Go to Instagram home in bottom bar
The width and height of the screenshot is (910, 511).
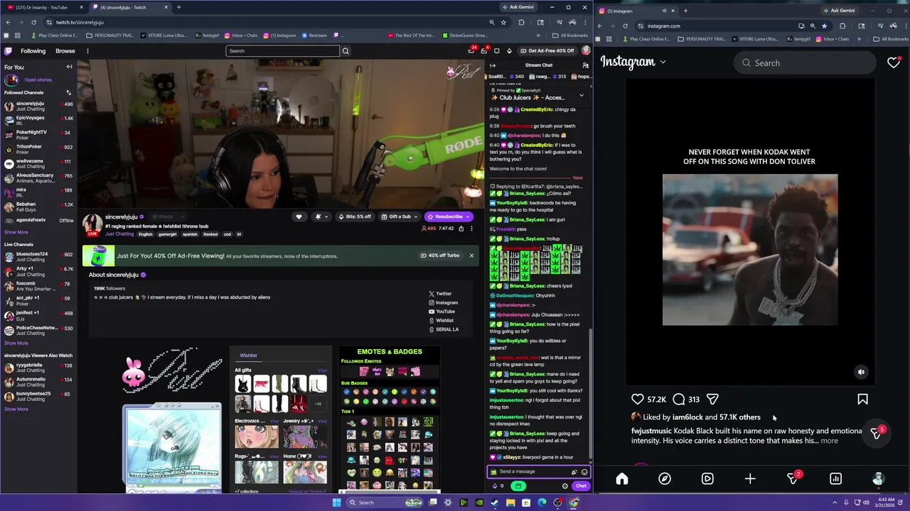(622, 479)
